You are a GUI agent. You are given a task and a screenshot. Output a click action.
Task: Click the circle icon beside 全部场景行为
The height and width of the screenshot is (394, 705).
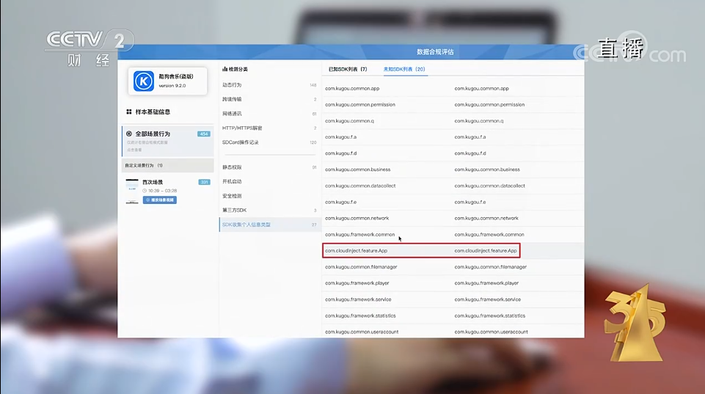pos(129,134)
